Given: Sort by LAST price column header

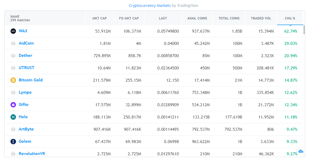Looking at the screenshot, I should (x=163, y=18).
